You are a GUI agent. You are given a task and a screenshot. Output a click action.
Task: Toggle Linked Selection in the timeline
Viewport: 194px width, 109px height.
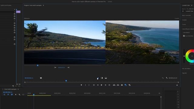pyautogui.click(x=12, y=95)
